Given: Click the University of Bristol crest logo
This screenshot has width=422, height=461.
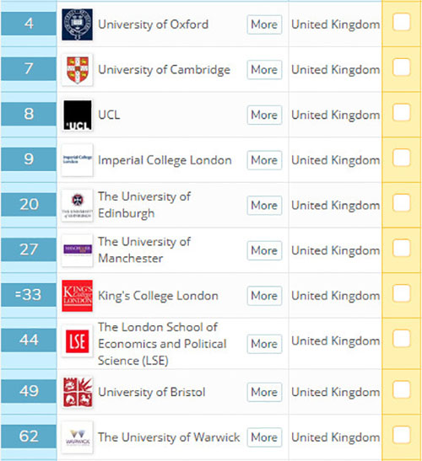Looking at the screenshot, I should point(77,392).
